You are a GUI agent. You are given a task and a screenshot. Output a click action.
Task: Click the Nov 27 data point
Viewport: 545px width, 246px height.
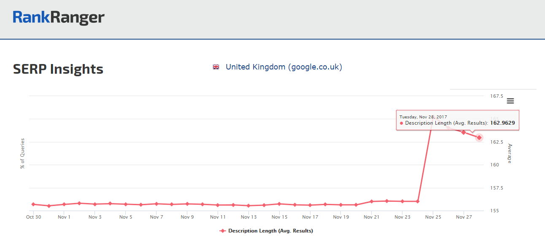(464, 132)
